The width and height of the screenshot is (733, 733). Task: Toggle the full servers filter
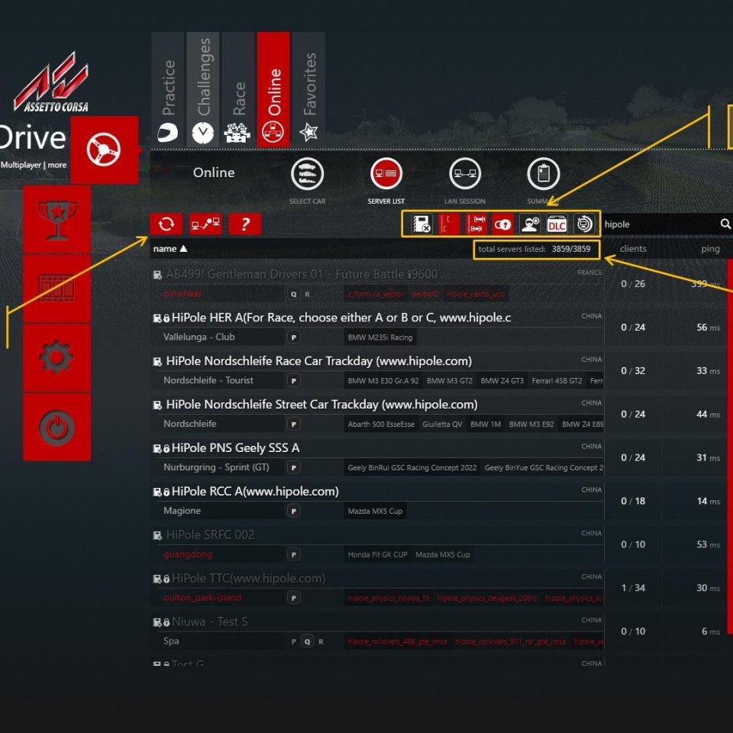[476, 224]
